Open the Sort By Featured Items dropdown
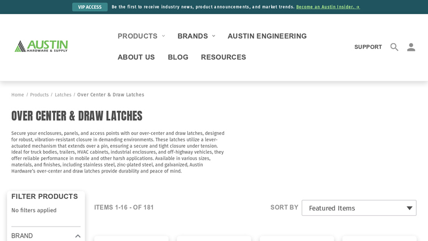428x241 pixels. [x=359, y=208]
